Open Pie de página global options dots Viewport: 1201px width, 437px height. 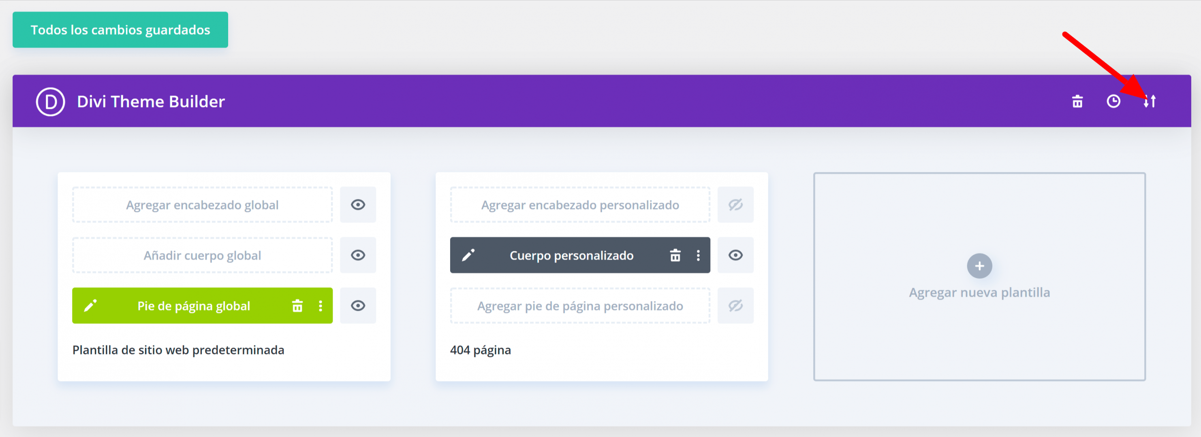tap(320, 306)
